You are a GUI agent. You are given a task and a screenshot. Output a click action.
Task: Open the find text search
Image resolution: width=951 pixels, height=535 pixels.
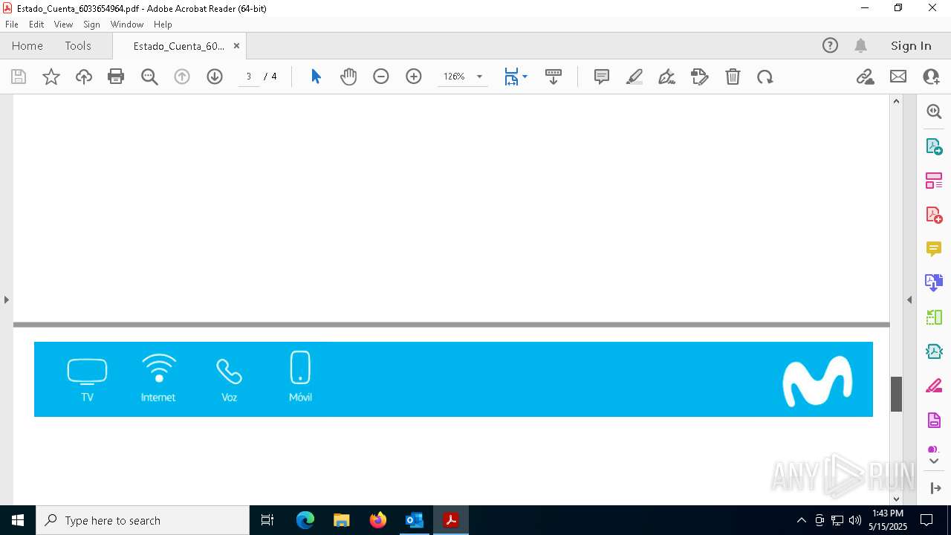tap(149, 77)
